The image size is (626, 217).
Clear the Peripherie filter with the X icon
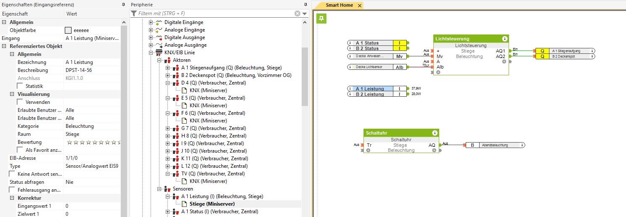tap(297, 13)
